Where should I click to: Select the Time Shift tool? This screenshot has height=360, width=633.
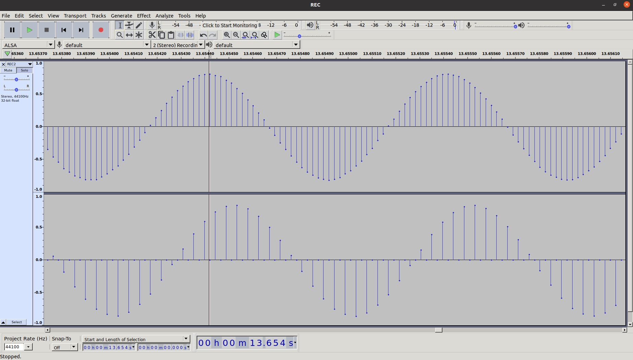tap(129, 35)
